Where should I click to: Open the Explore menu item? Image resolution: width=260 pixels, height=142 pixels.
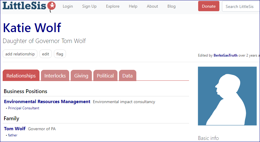pos(113,6)
